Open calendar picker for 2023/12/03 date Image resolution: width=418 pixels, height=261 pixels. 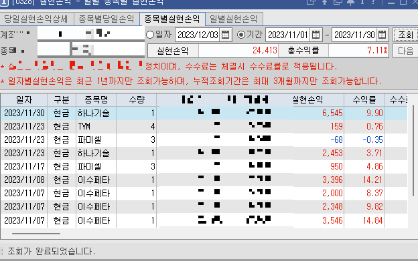225,35
